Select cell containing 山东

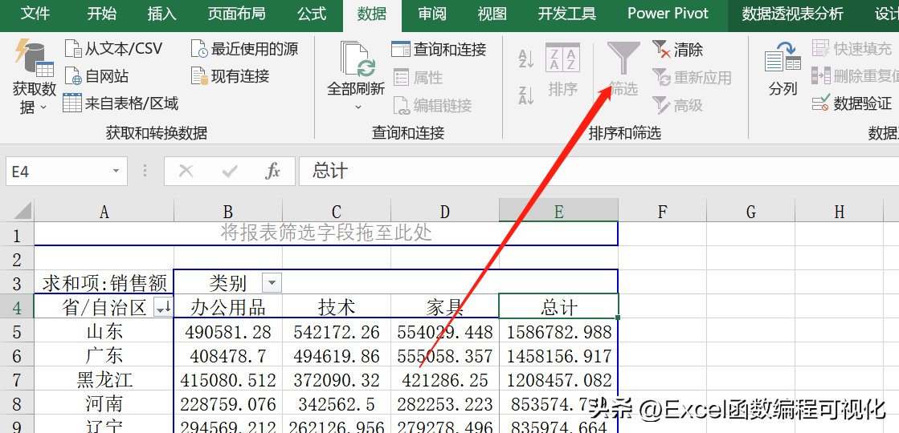(104, 331)
